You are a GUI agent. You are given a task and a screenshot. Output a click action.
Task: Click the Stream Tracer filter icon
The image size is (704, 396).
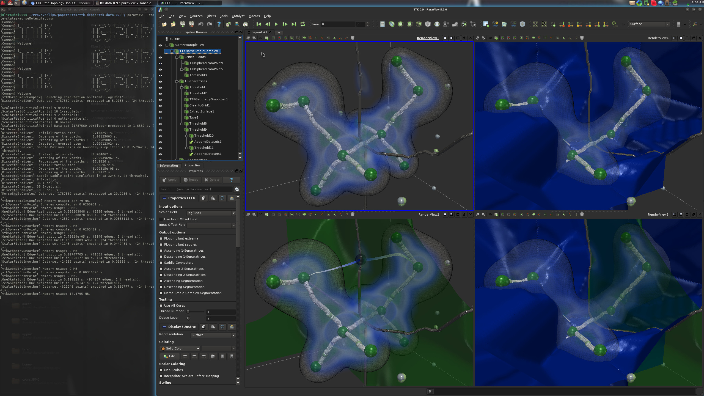pos(446,24)
